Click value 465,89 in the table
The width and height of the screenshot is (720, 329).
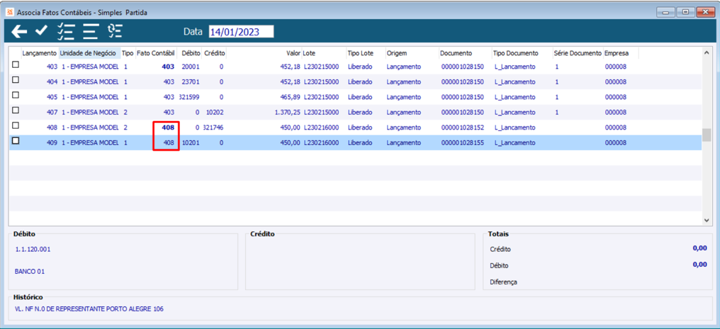pos(291,97)
